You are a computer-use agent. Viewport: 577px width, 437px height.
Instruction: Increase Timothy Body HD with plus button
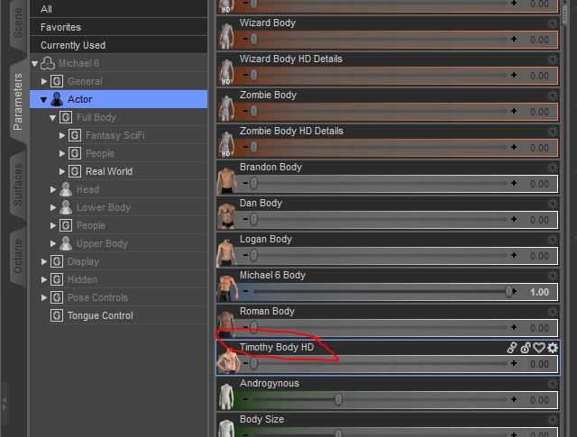[x=514, y=363]
